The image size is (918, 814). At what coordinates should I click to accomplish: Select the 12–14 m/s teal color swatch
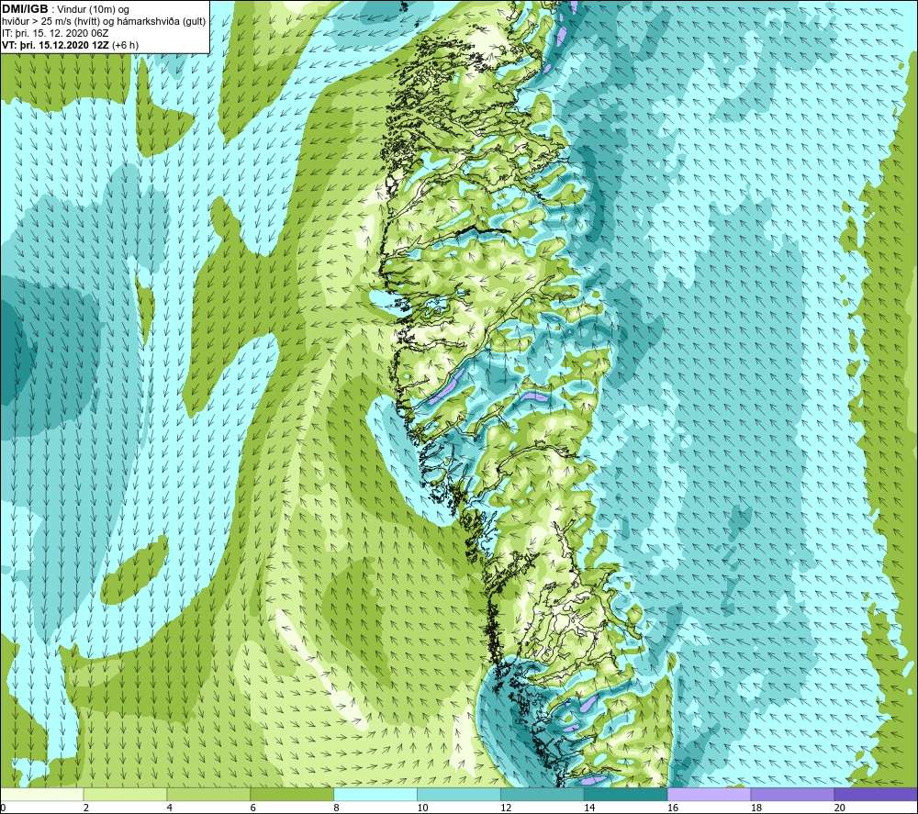[543, 794]
